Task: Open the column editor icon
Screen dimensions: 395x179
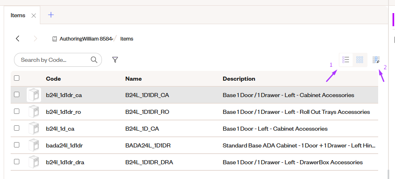Action: pyautogui.click(x=376, y=60)
